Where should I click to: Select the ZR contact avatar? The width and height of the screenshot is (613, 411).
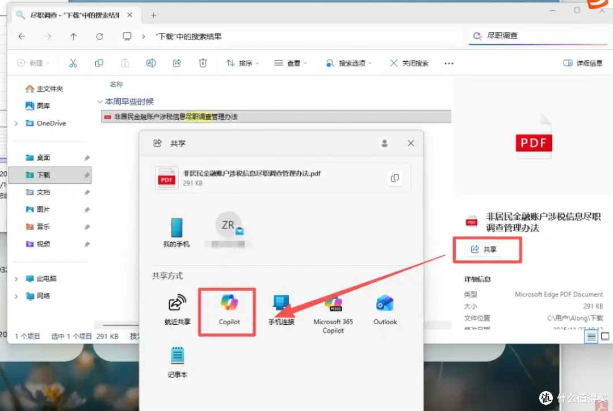pos(228,225)
